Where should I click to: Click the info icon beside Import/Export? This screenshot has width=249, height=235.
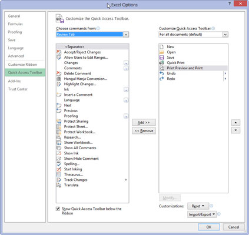(x=219, y=214)
